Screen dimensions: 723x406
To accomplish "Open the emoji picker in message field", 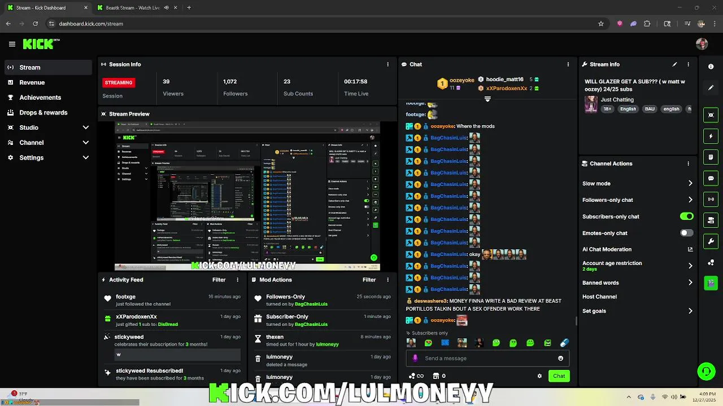I will (x=560, y=358).
